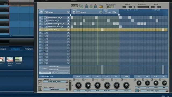The image size is (172, 97).
Task: Click the loop end marker
Action: (119, 15)
